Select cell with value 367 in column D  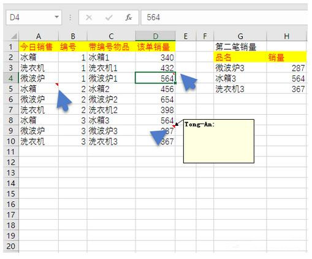(155, 141)
